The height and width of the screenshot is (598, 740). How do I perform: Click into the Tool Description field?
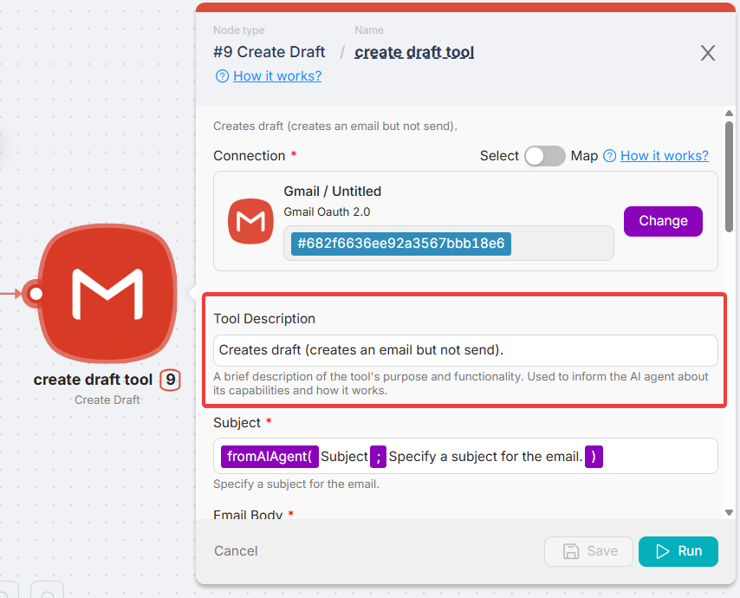tap(465, 350)
